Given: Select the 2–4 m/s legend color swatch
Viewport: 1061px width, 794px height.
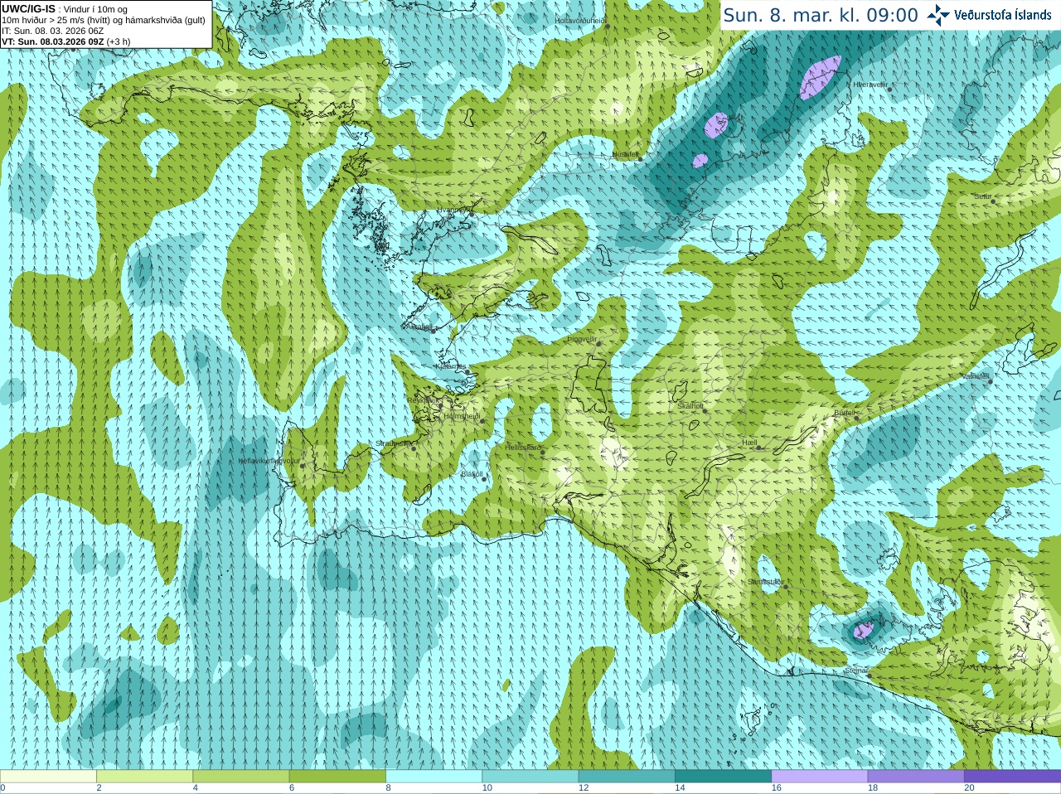Looking at the screenshot, I should pos(144,776).
